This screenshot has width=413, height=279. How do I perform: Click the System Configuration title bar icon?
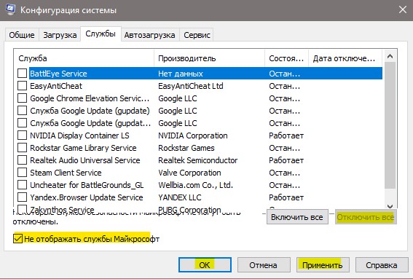10,9
